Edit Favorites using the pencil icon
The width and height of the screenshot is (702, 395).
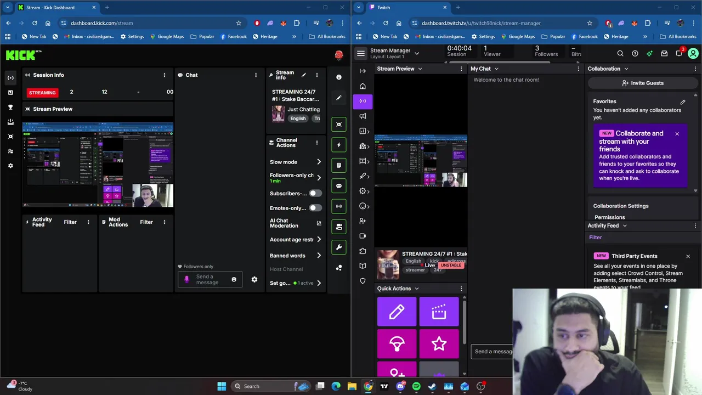click(683, 102)
